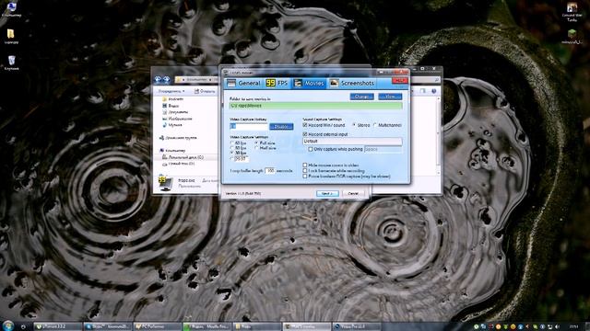Select Видео library in Explorer tree
The image size is (590, 331).
click(171, 106)
